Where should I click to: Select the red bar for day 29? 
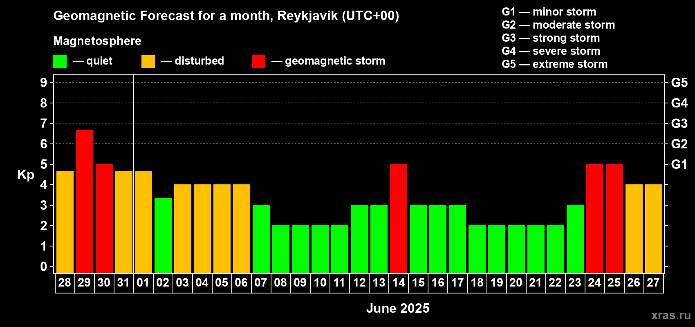tap(85, 202)
